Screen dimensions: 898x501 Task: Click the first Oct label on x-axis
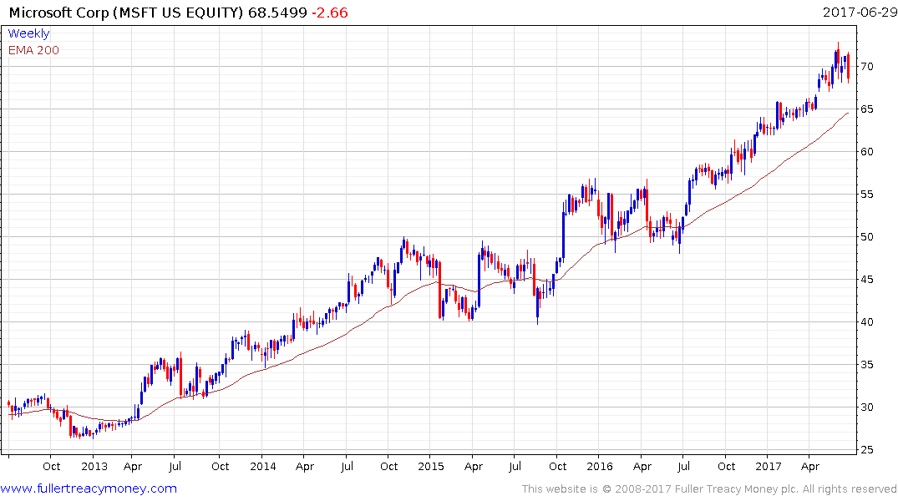[52, 466]
